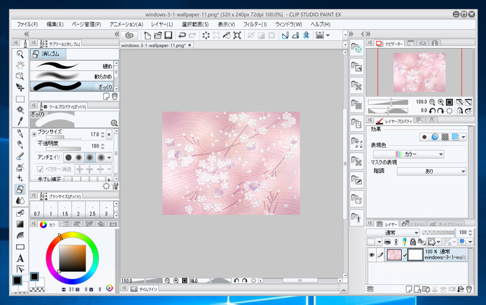Select the Figure rectangle tool

(x=20, y=247)
